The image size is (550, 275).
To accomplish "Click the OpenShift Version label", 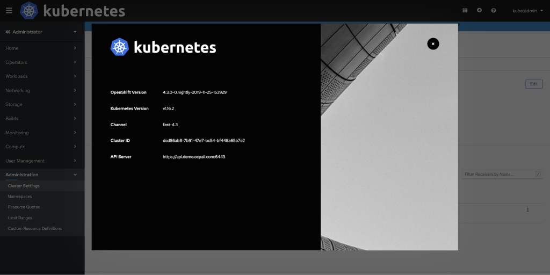I will pos(128,92).
